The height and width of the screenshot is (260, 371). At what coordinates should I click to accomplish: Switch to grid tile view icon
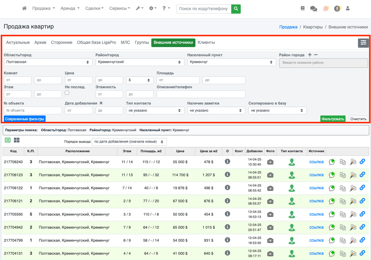[x=17, y=140]
